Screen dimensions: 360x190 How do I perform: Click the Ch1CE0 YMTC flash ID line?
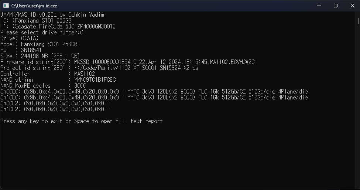pyautogui.click(x=154, y=98)
